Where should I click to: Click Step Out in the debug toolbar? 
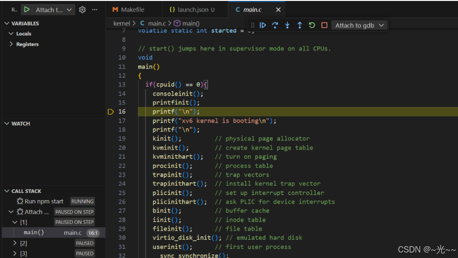pyautogui.click(x=300, y=25)
